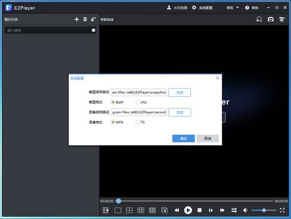Select BMP snapshot format

click(113, 102)
